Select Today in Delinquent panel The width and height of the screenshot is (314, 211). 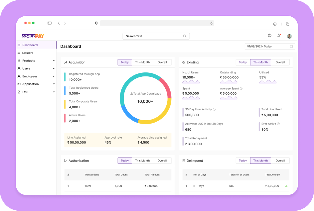[243, 160]
